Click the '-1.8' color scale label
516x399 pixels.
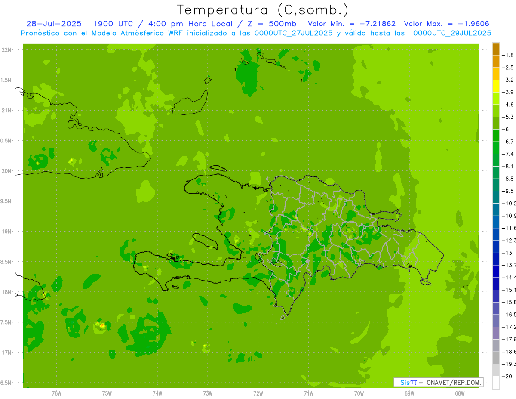[x=508, y=55]
